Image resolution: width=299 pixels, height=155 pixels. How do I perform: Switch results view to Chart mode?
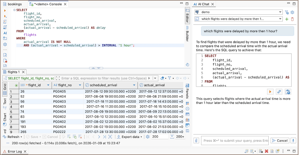coord(5,119)
